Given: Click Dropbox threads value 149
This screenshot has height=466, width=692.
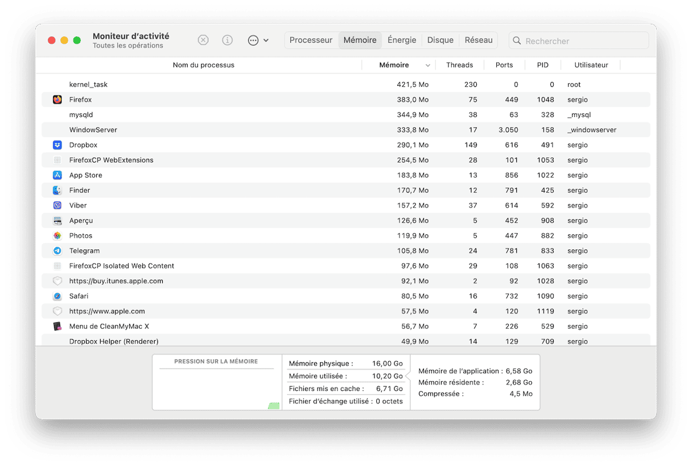Looking at the screenshot, I should 471,145.
